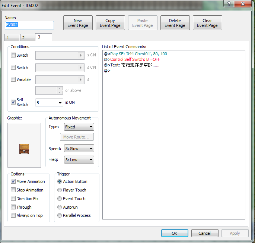This screenshot has width=255, height=243.
Task: Click the Cancel button
Action: tap(205, 233)
